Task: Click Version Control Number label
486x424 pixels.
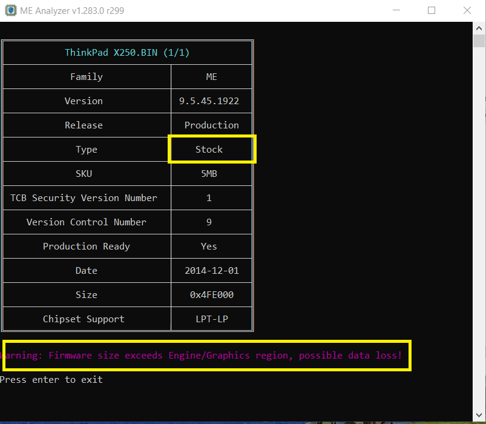Action: coord(86,222)
